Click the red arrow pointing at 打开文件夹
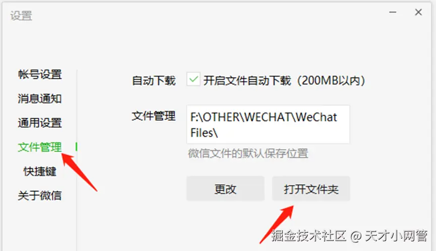The width and height of the screenshot is (436, 251). (276, 225)
